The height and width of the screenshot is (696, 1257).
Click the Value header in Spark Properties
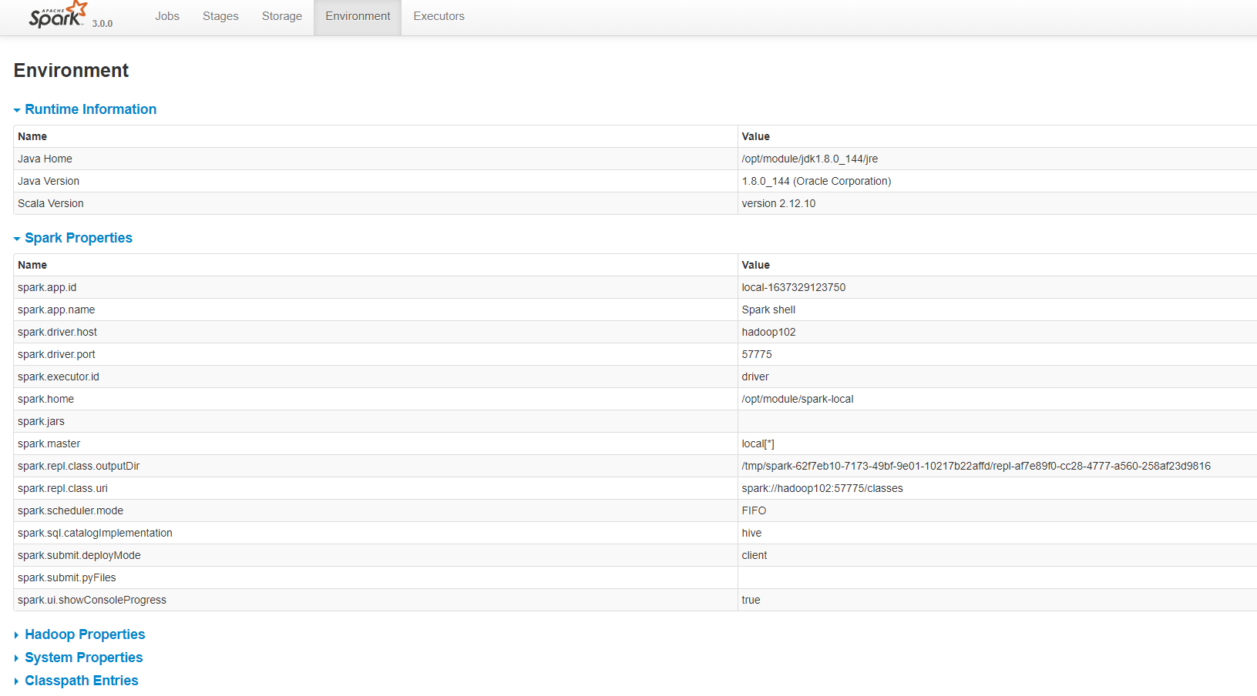pyautogui.click(x=755, y=265)
